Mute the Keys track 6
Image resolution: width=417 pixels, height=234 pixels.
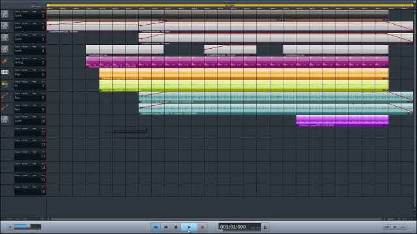point(25,70)
